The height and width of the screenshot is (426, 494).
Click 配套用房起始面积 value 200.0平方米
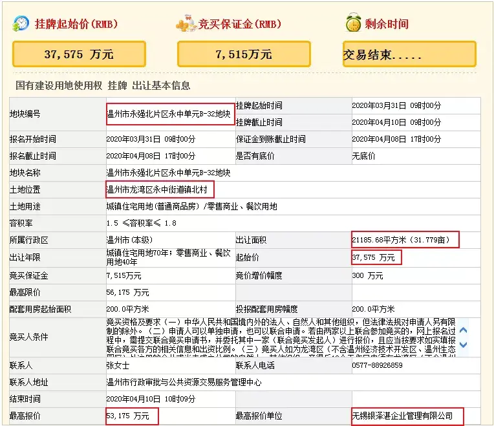127,309
